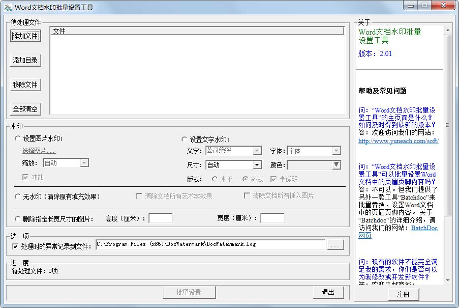Expand the 文字 watermark text dropdown
Image resolution: width=459 pixels, height=308 pixels.
(x=257, y=151)
